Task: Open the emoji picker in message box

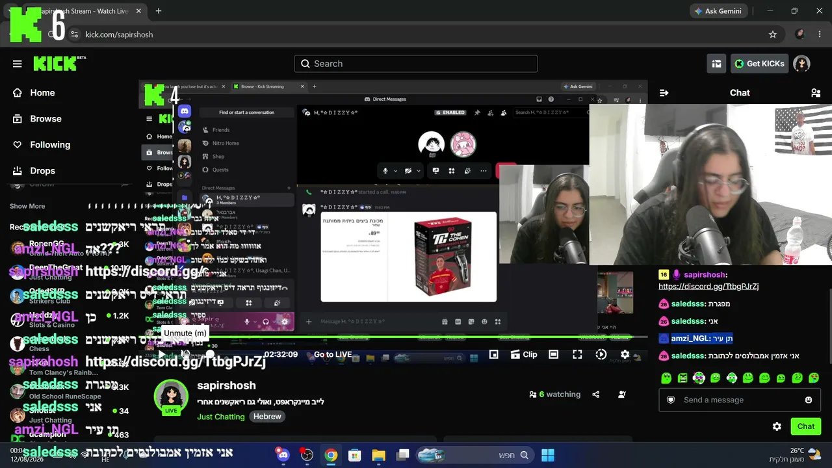Action: click(x=809, y=400)
